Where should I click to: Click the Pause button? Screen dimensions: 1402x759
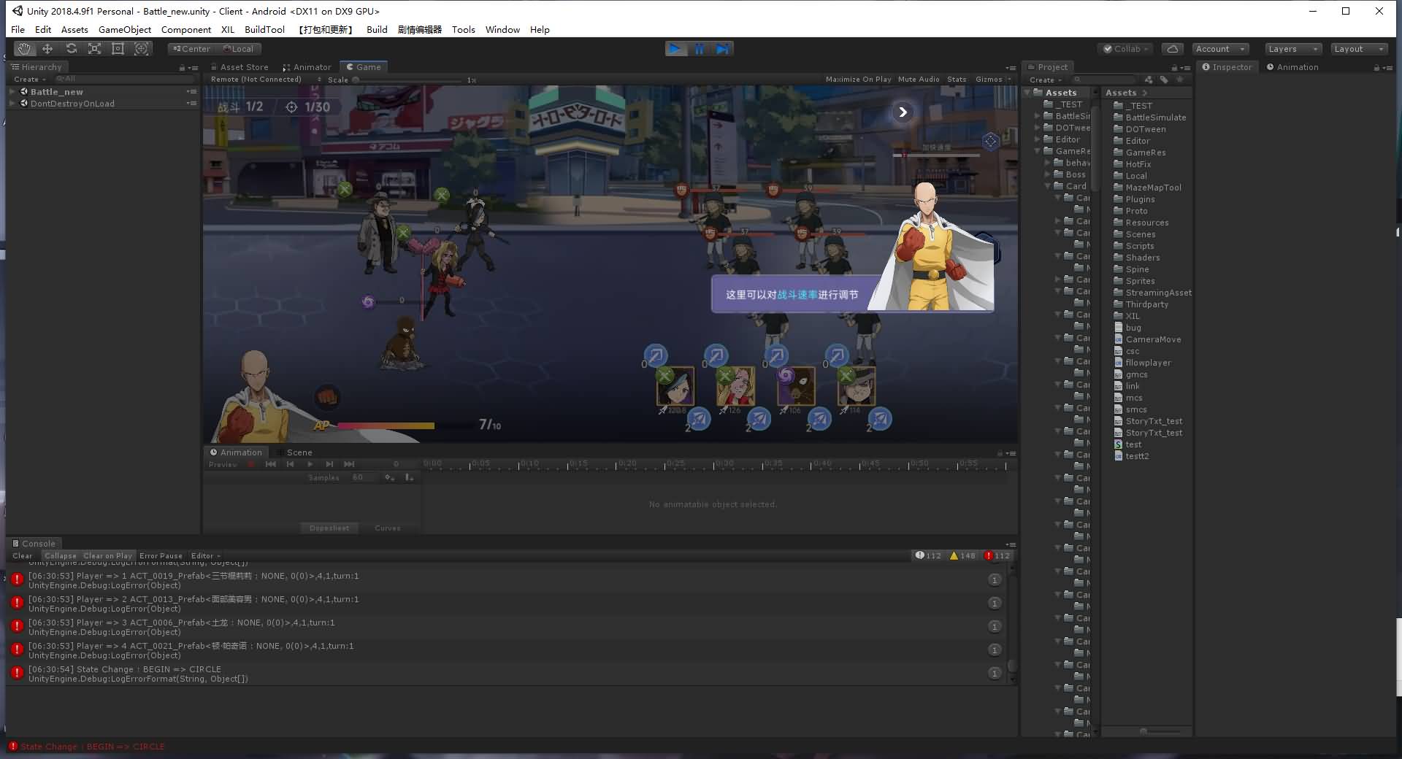[699, 49]
